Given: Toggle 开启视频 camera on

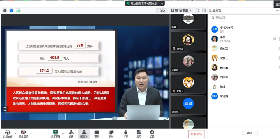Looking at the screenshot, I should [x=24, y=134].
